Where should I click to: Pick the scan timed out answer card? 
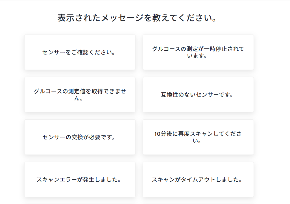click(198, 180)
